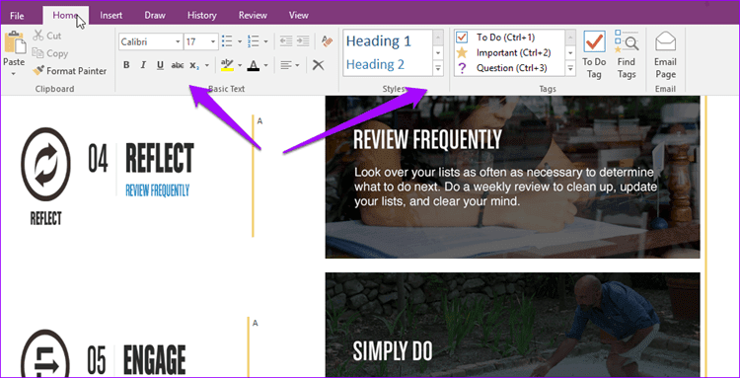The image size is (740, 378).
Task: Toggle strikethrough formatting
Action: coord(178,65)
